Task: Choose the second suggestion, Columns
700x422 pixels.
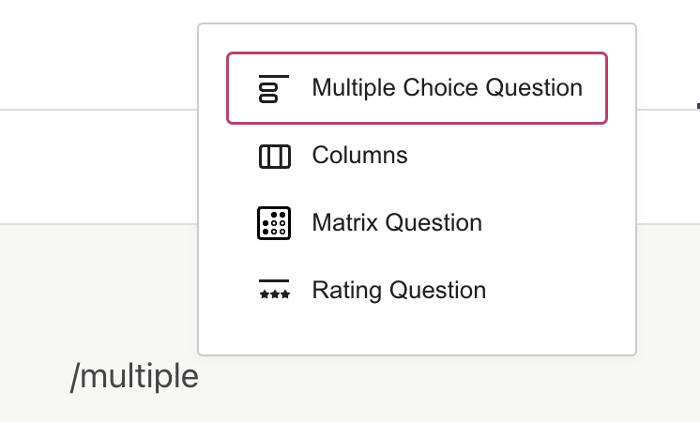Action: click(417, 156)
